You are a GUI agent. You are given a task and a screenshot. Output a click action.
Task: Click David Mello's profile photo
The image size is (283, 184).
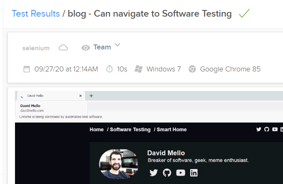[x=119, y=164]
